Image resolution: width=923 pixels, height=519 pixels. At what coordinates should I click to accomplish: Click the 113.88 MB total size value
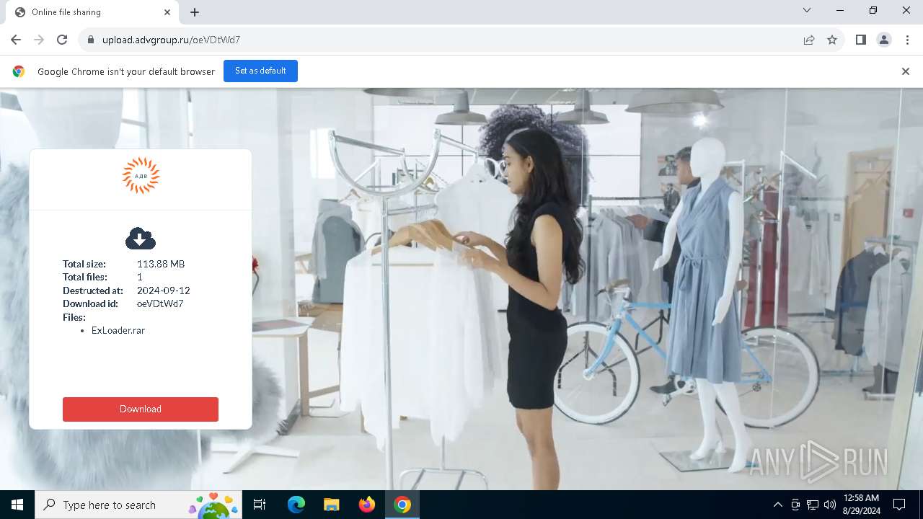[x=161, y=264]
